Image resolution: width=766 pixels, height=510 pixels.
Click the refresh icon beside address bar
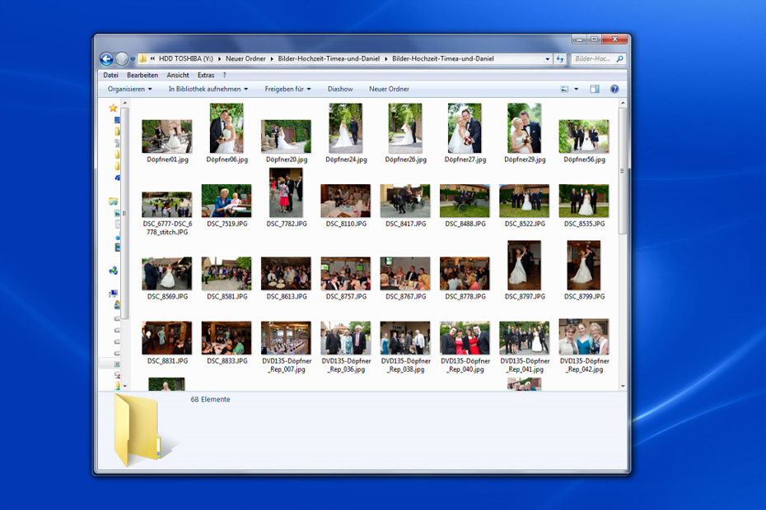point(560,59)
